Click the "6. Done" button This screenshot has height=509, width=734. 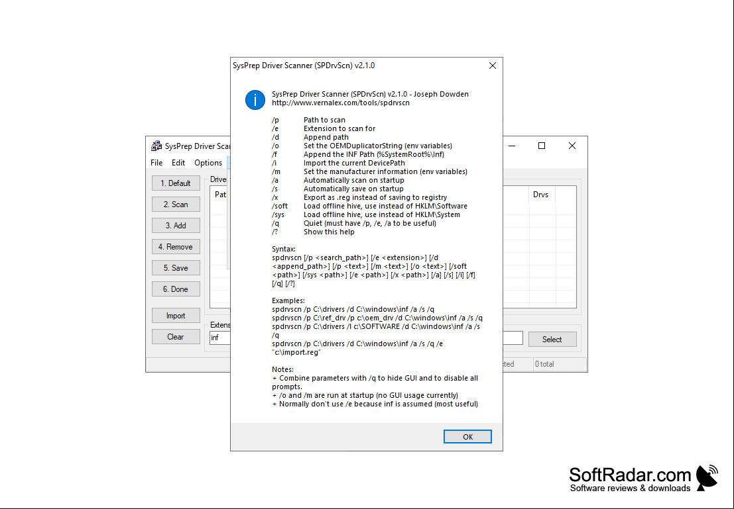tap(176, 289)
